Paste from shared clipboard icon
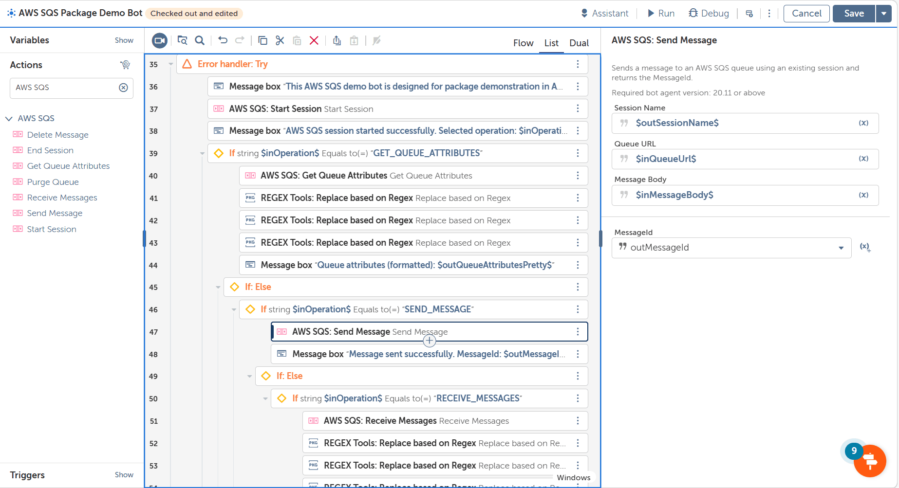The width and height of the screenshot is (899, 488). click(354, 40)
